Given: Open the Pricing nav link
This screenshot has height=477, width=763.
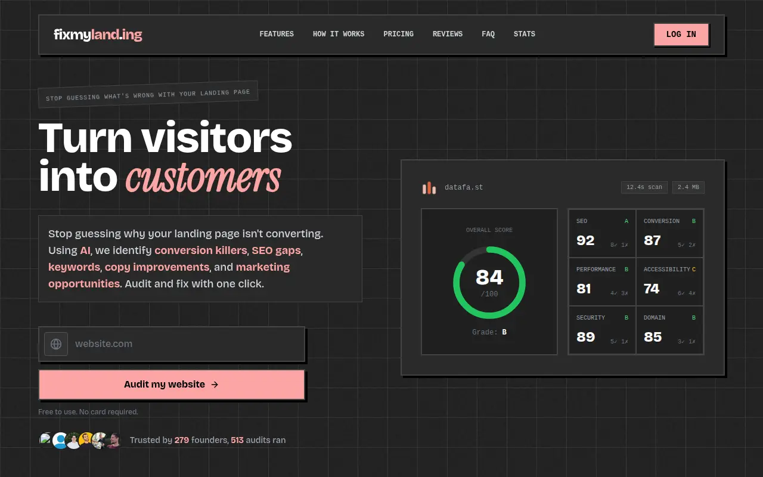Looking at the screenshot, I should 398,34.
